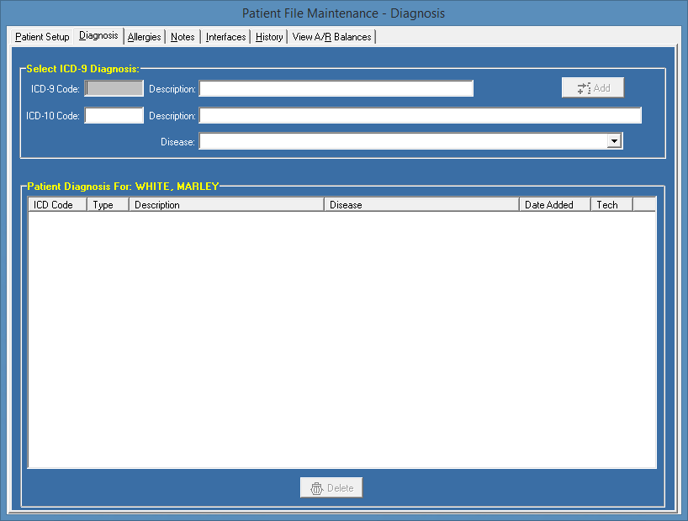
Task: Sort by Date Added column header
Action: pyautogui.click(x=555, y=205)
